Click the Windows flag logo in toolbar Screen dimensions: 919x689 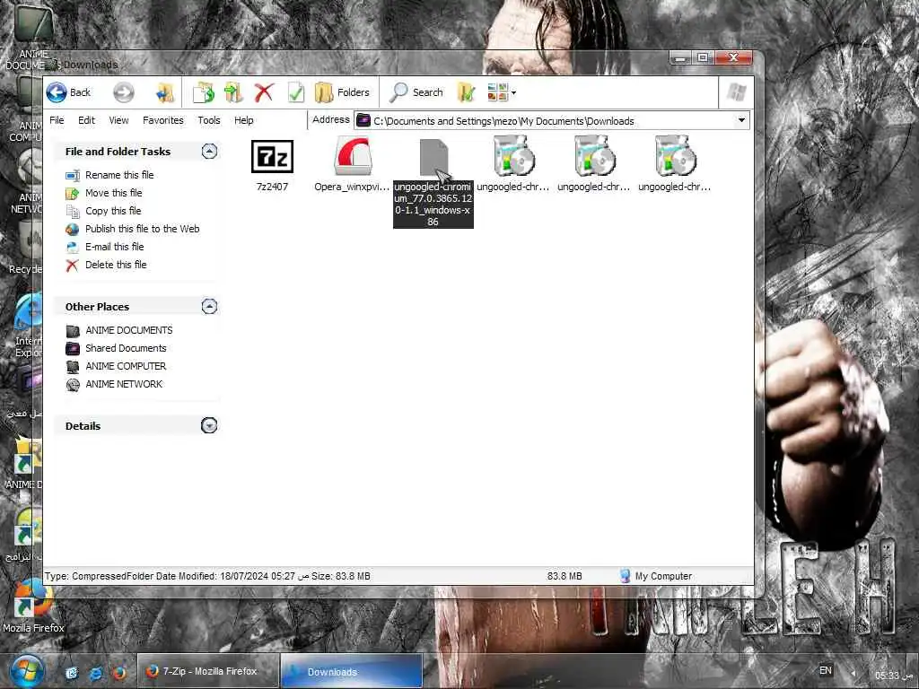pyautogui.click(x=736, y=92)
